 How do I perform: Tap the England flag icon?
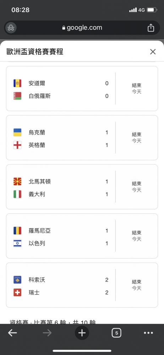pos(17,145)
